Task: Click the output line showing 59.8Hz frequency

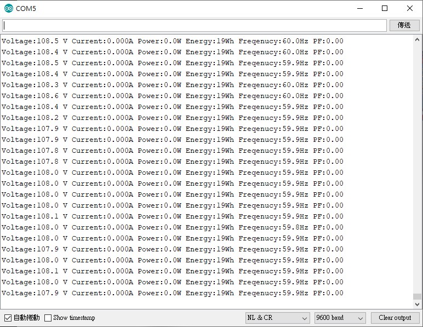Action: click(x=172, y=227)
